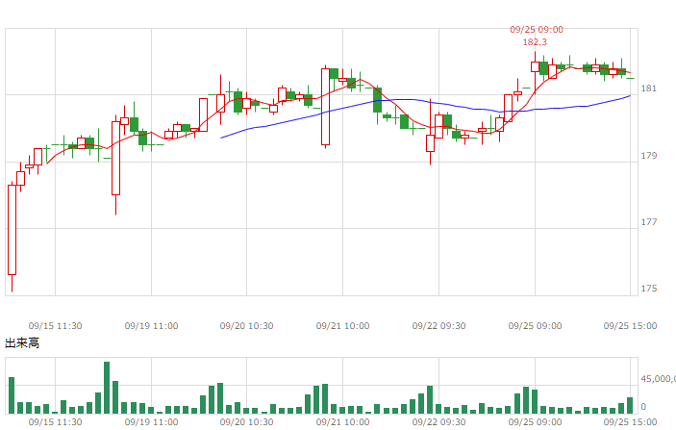Select the 181 price axis label
Viewport: 676px width, 430px height.
click(649, 89)
